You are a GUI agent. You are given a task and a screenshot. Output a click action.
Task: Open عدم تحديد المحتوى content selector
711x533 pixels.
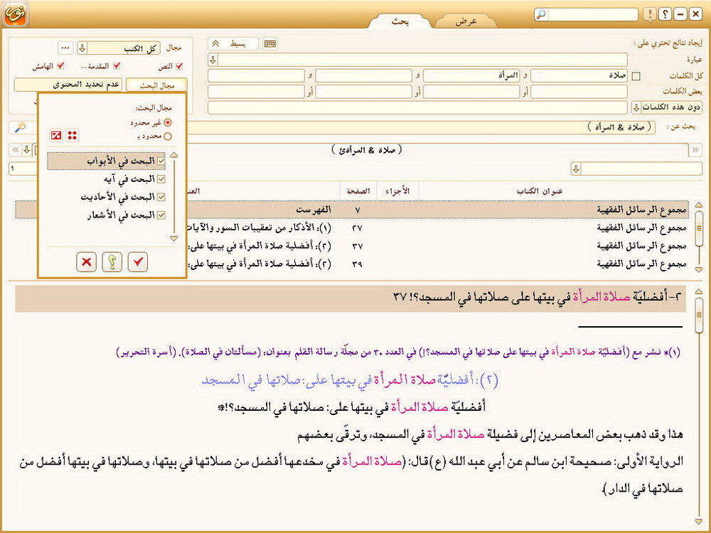point(68,85)
